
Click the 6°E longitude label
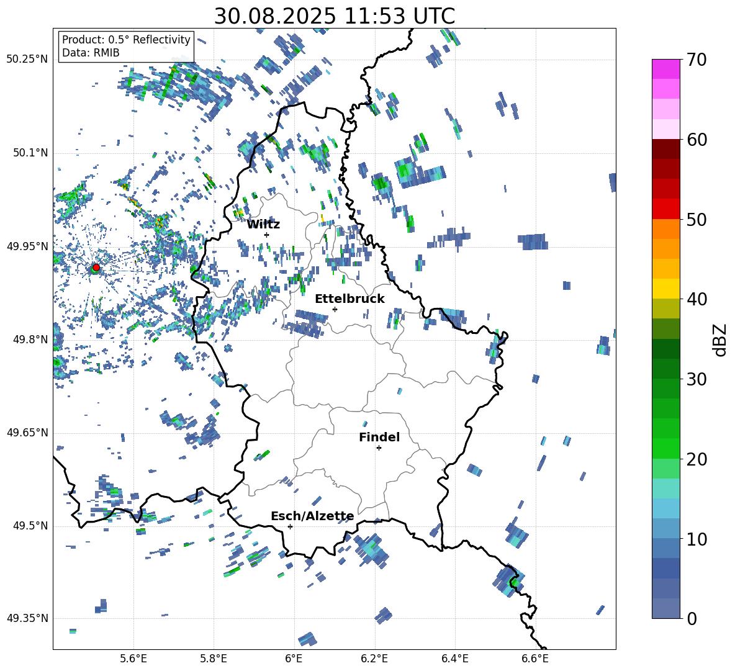(294, 659)
